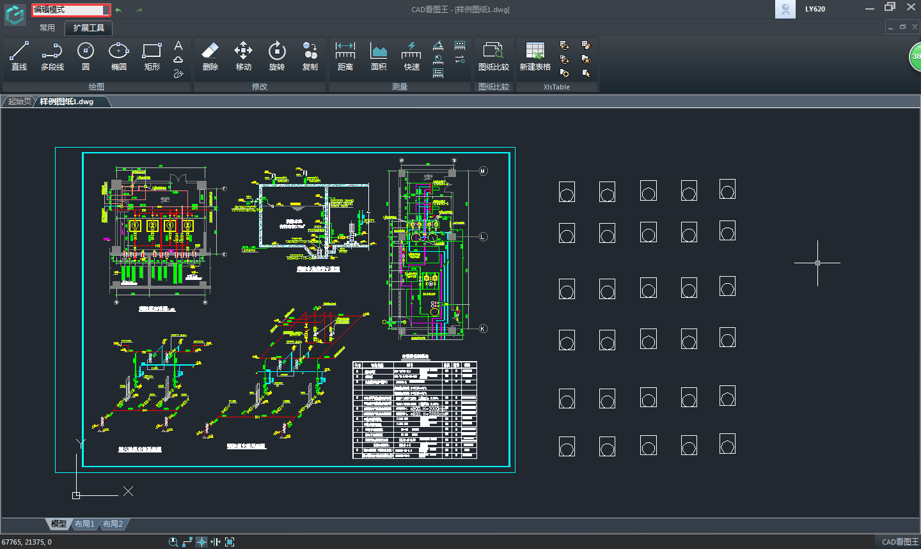The image size is (921, 549).
Task: Open the LY620 user account menu
Action: (814, 9)
